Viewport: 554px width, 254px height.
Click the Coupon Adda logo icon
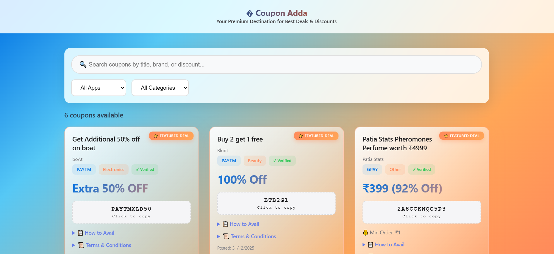coord(249,13)
